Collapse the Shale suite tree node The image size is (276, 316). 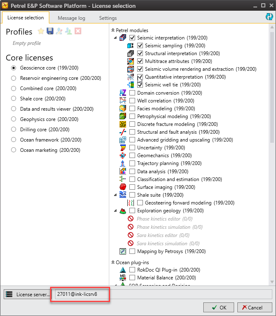point(115,195)
